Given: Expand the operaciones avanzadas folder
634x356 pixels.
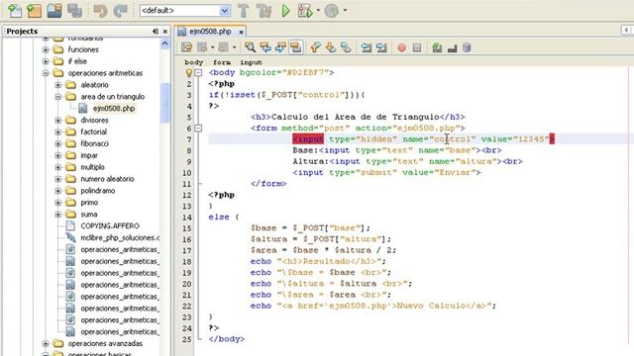Looking at the screenshot, I should point(46,343).
